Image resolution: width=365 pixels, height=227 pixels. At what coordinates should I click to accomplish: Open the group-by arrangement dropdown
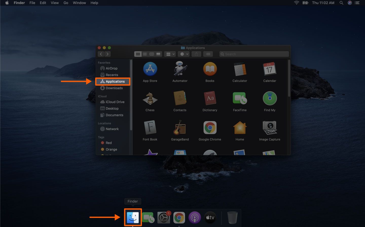[x=170, y=54]
